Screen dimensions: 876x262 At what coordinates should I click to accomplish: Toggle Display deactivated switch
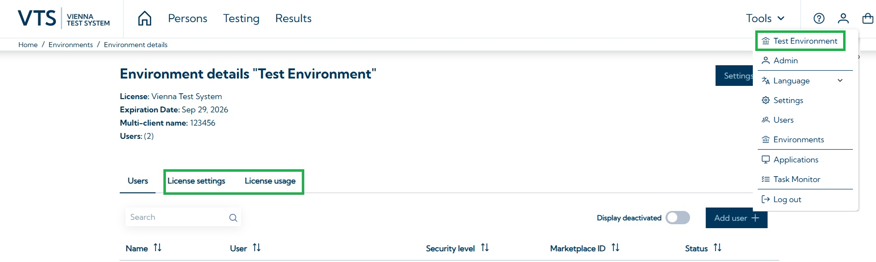[678, 218]
